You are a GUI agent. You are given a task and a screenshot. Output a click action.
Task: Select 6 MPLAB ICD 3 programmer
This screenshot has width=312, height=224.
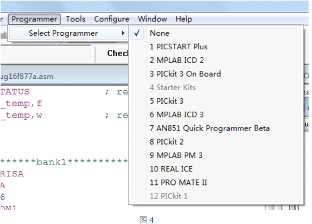coord(216,115)
